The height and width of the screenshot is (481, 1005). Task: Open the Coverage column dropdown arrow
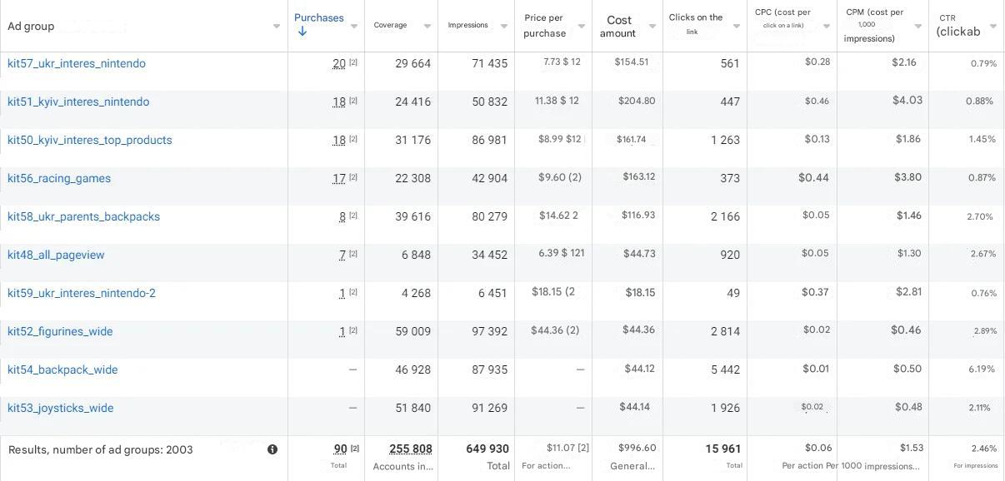tap(427, 27)
